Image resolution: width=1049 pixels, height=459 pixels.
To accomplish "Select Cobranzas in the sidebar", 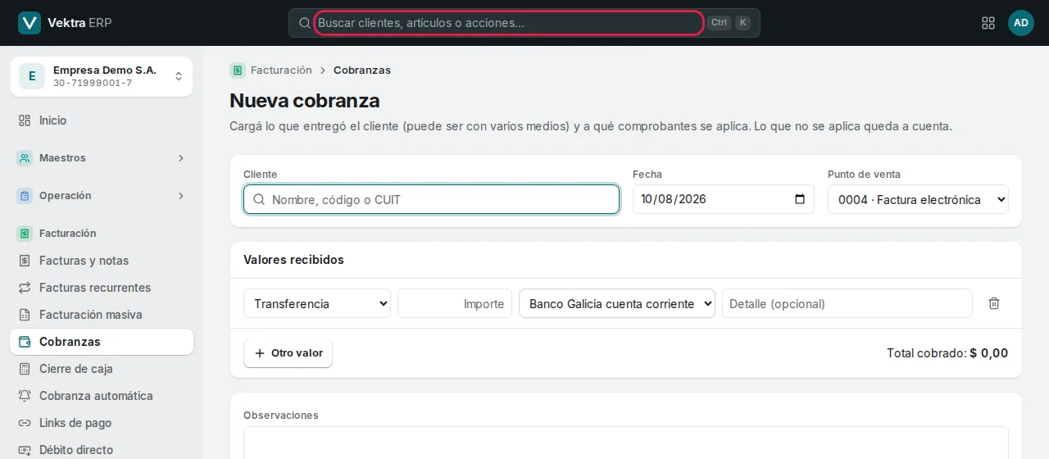I will click(102, 342).
